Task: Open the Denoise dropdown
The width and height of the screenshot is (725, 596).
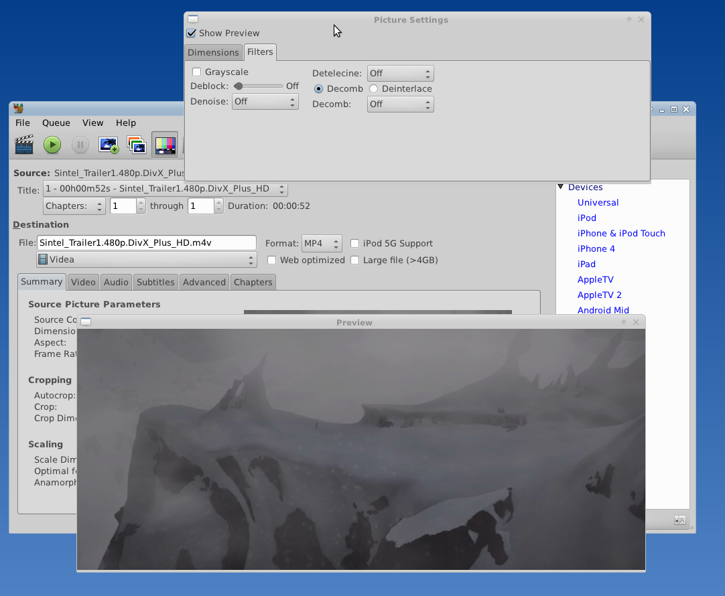Action: pyautogui.click(x=265, y=102)
